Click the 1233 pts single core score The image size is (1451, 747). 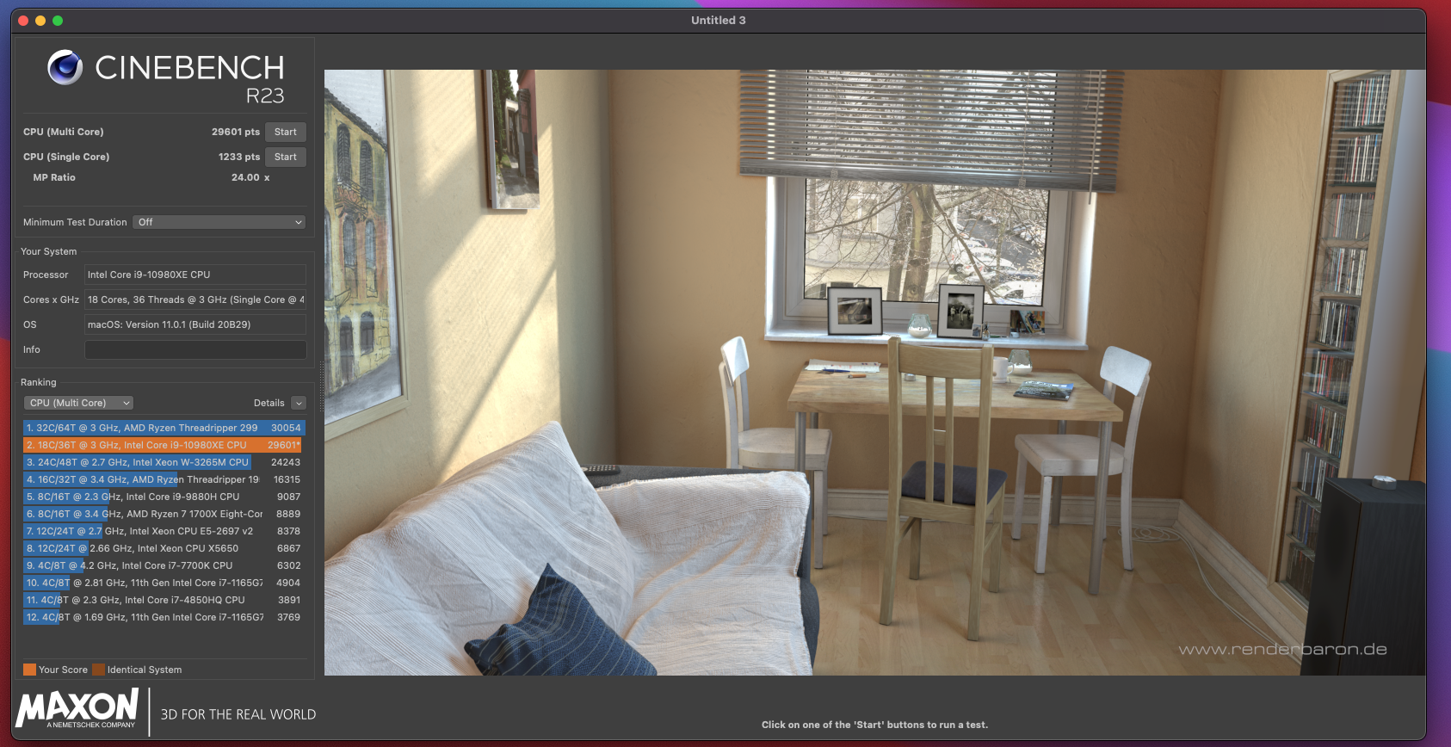click(239, 157)
